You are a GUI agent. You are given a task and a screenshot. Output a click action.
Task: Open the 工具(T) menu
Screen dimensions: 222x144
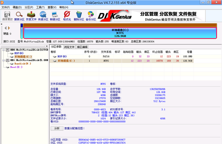[40, 7]
